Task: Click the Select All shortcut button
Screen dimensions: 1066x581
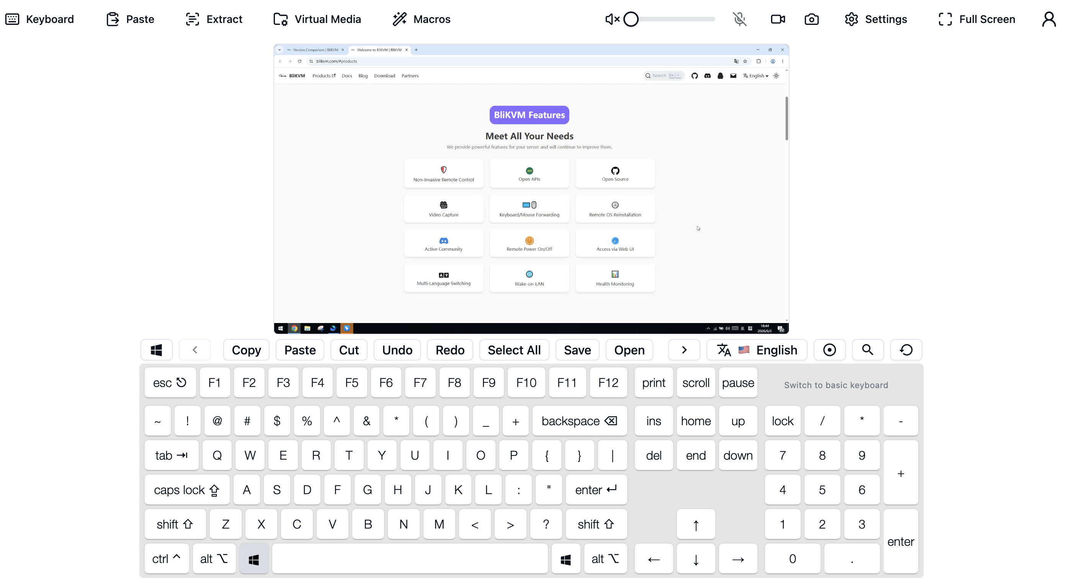Action: coord(514,350)
